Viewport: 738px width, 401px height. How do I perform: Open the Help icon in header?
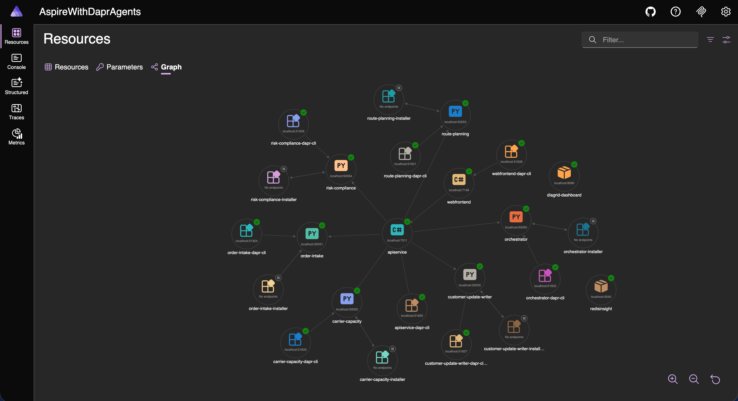point(676,12)
